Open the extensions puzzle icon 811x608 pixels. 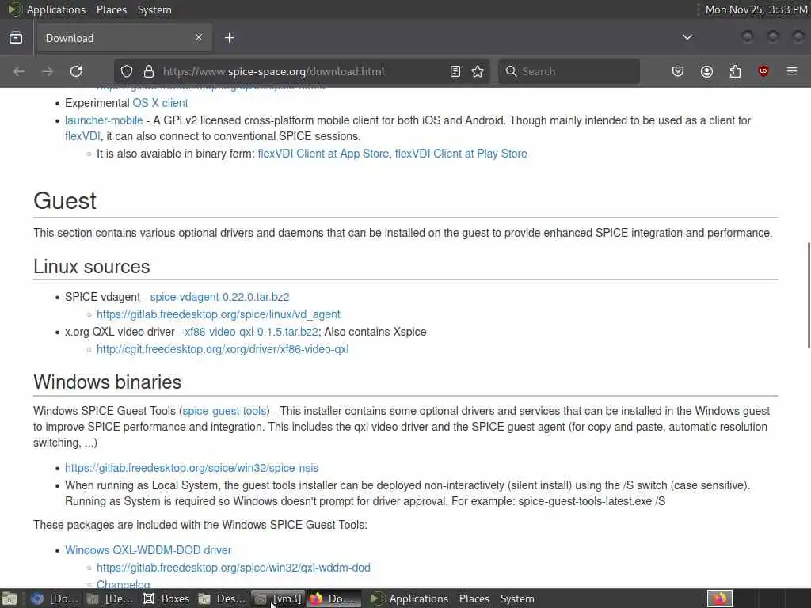click(x=735, y=71)
